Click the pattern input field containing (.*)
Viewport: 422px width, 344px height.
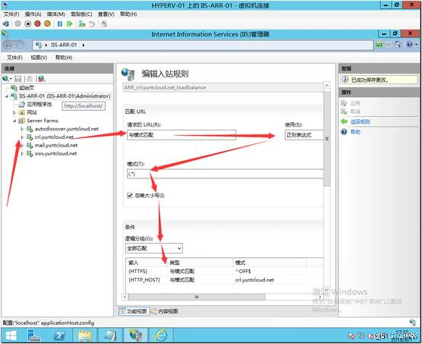point(225,174)
